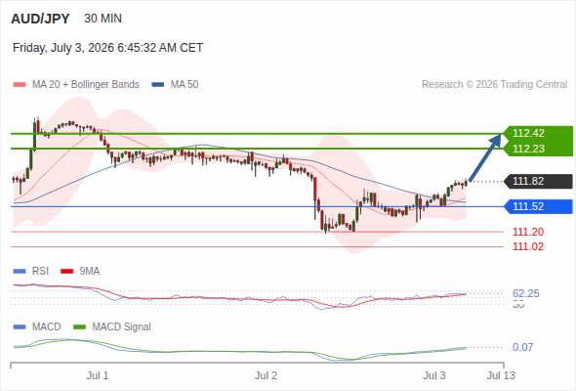Viewport: 576px width, 391px height.
Task: Click the 30 MIN timeframe label
Action: point(103,19)
